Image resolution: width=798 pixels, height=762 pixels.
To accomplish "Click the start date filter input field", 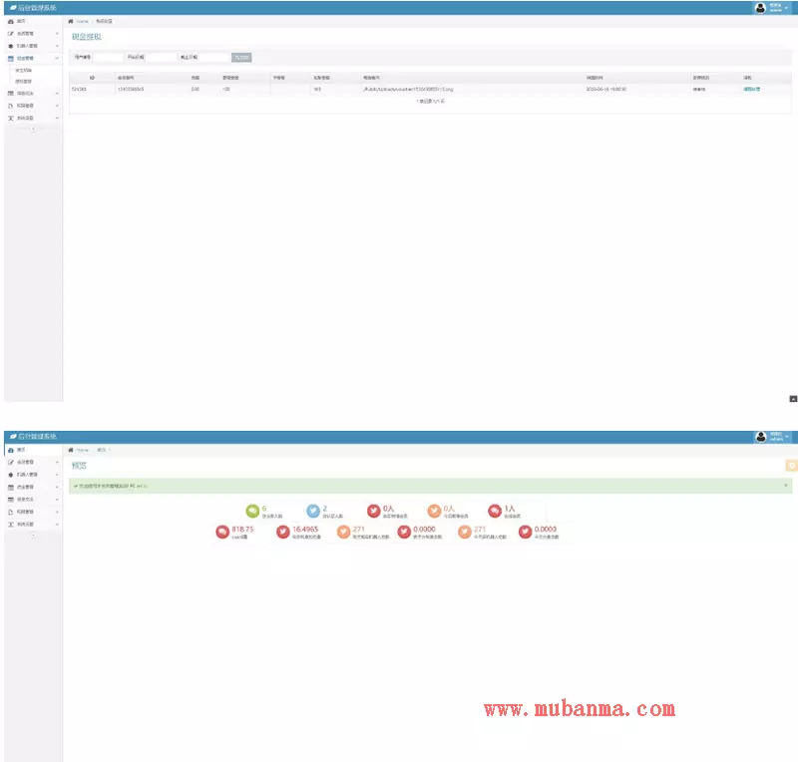I will point(162,57).
